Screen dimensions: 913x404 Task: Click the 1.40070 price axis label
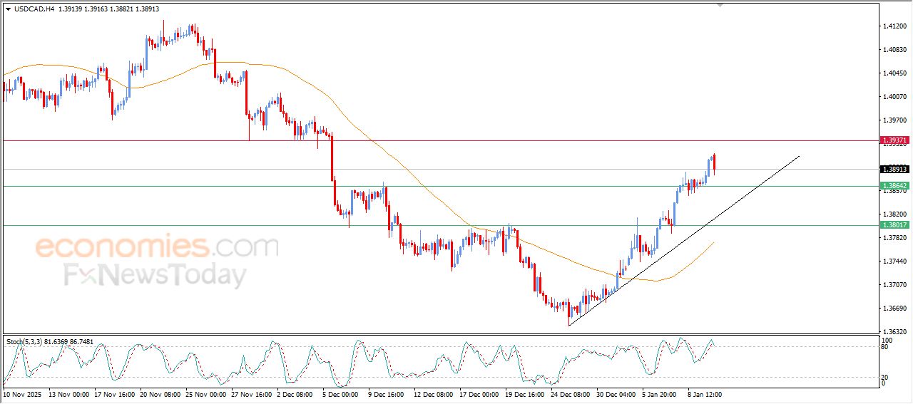coord(894,96)
